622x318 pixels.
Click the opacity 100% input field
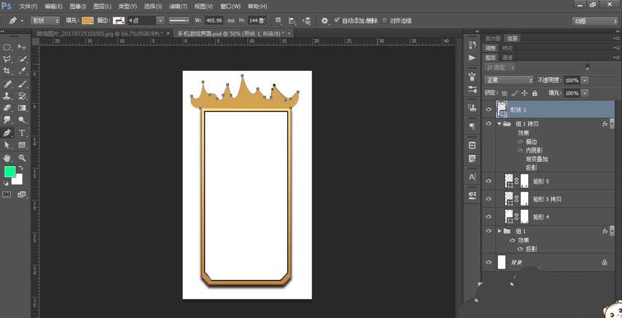pyautogui.click(x=572, y=80)
